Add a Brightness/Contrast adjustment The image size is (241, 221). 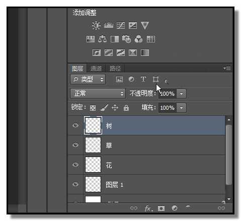click(x=96, y=26)
